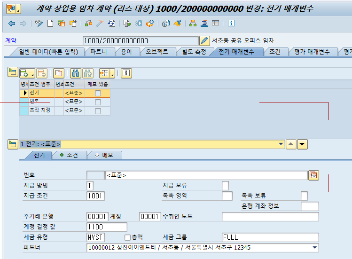The width and height of the screenshot is (352, 259).
Task: Toggle 메모 있음 checkbox in 전기 row
Action: tap(98, 93)
